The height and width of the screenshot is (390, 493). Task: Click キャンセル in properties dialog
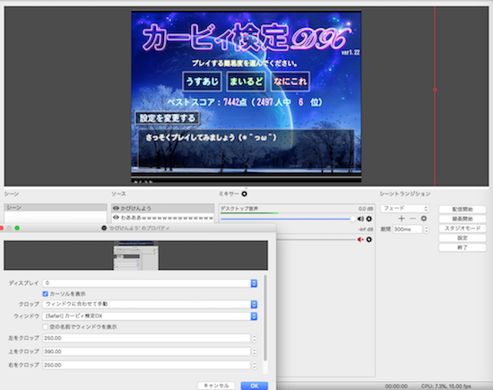coord(216,386)
